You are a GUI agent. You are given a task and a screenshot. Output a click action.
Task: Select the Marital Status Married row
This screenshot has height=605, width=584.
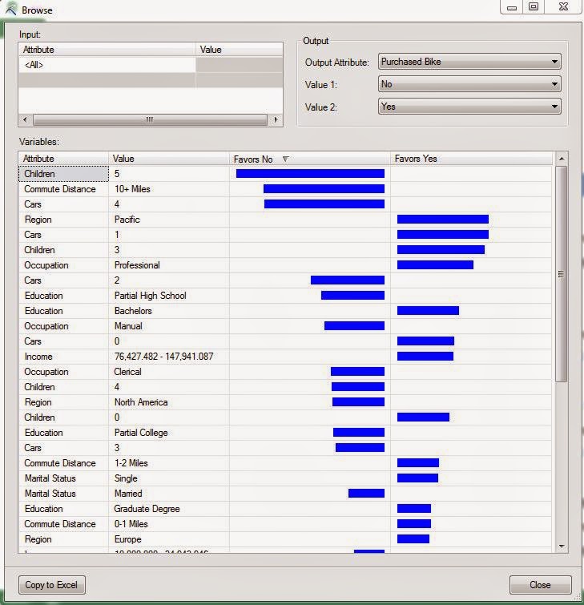coord(285,494)
